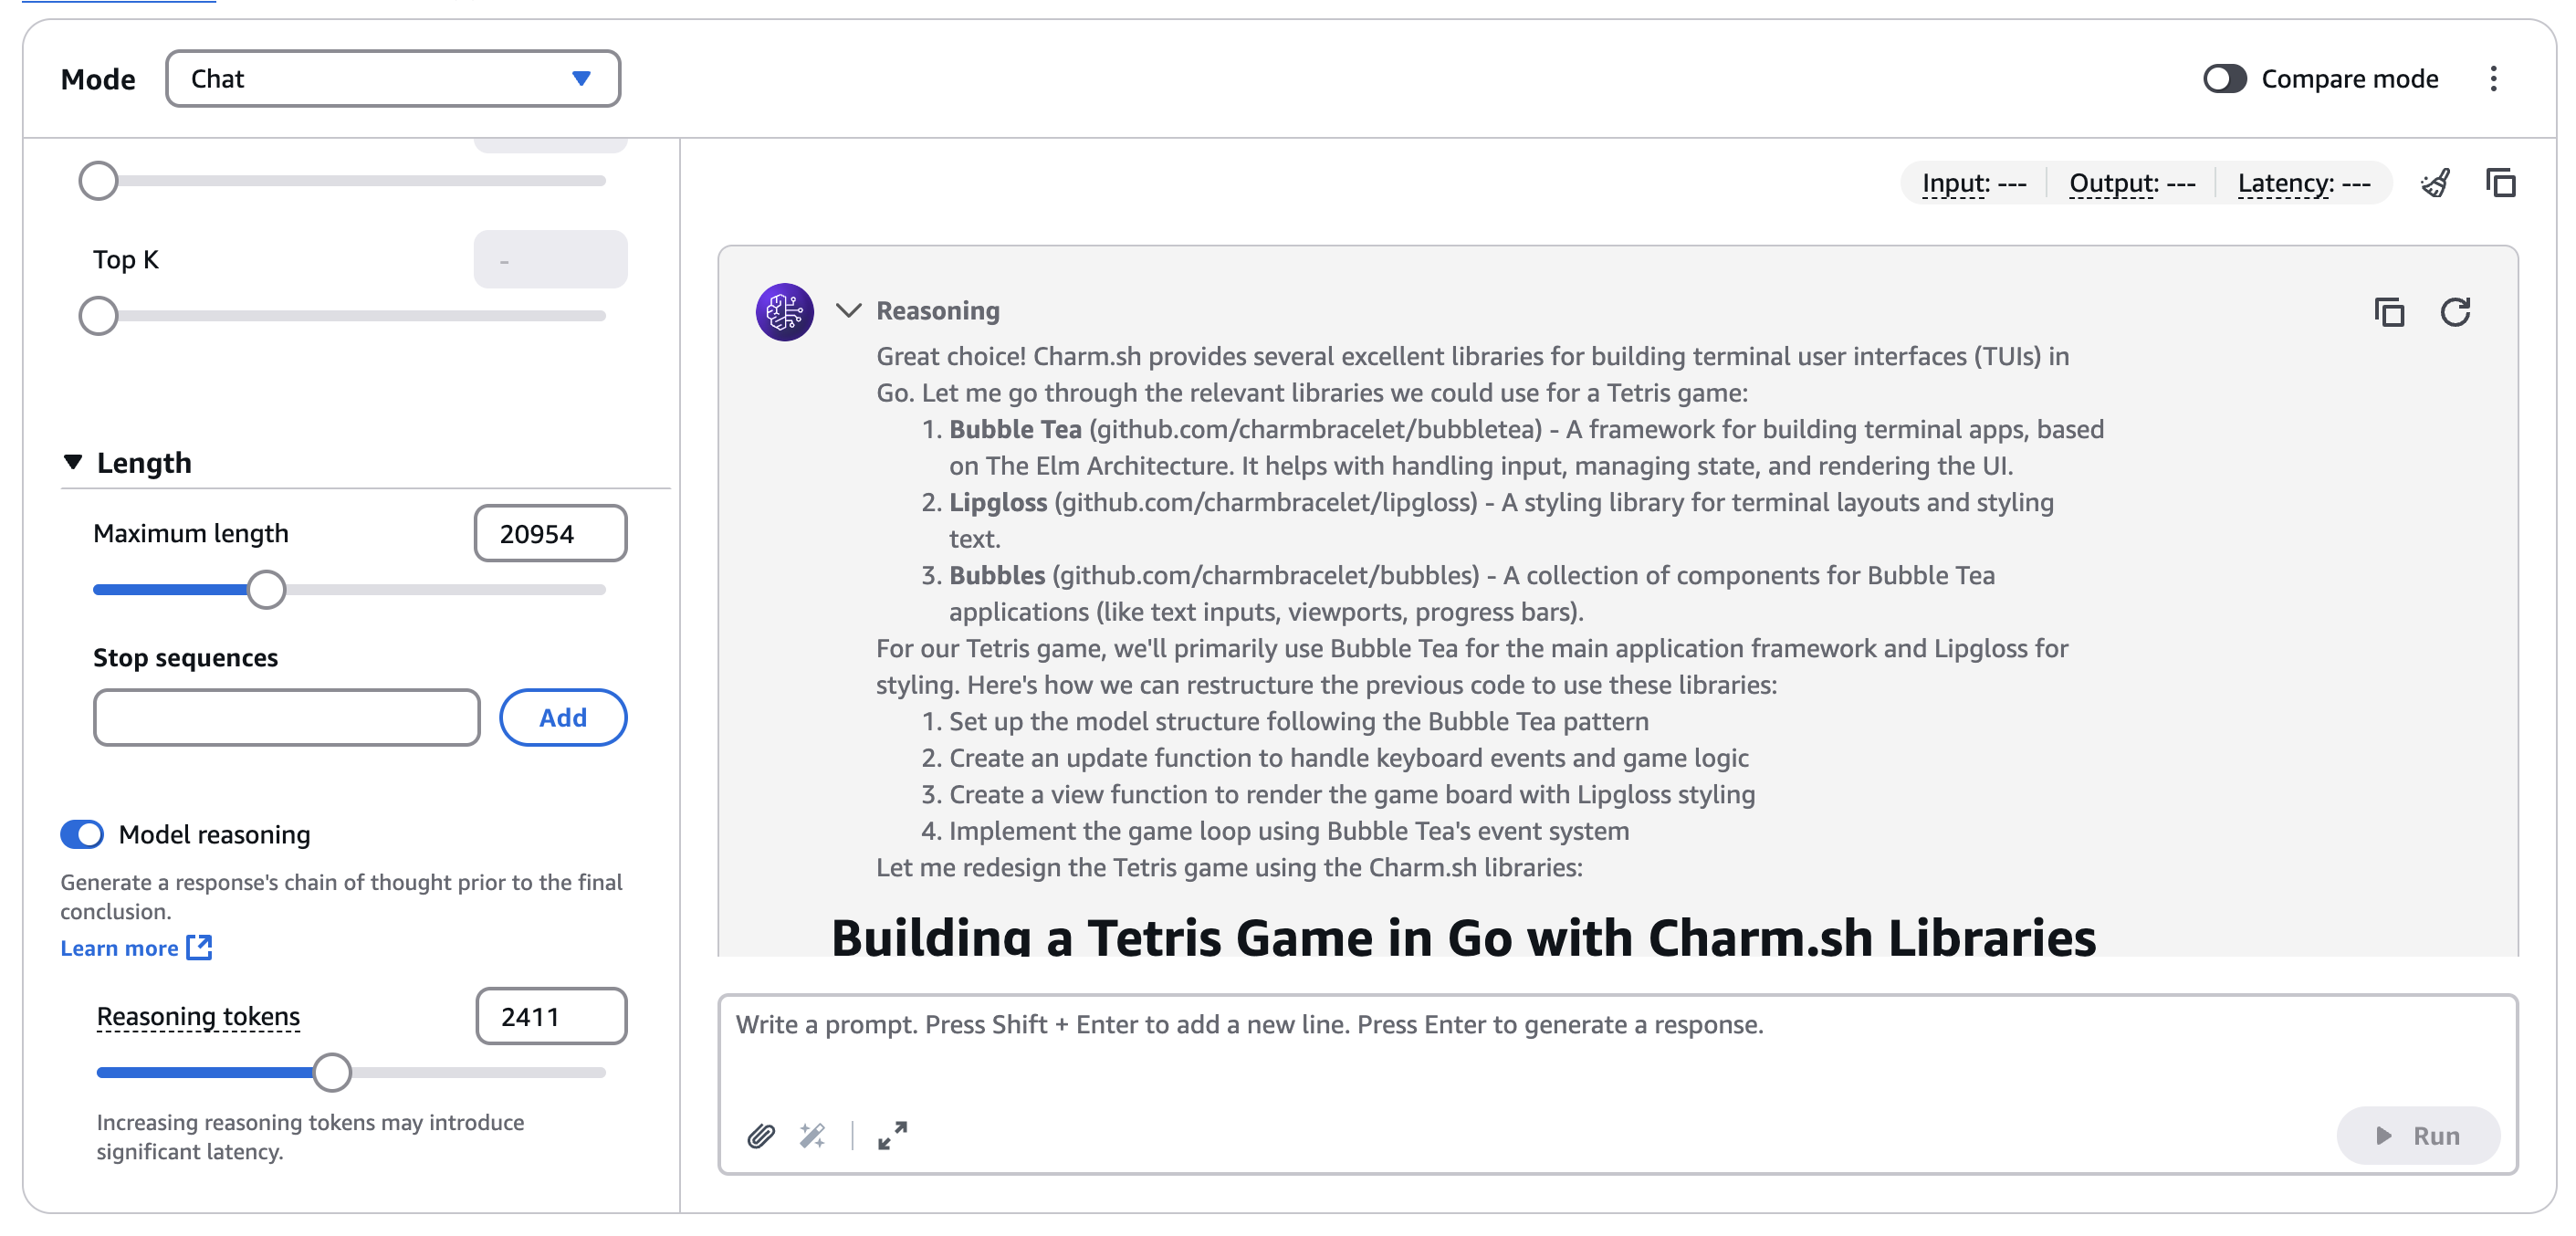Click the Add stop sequence button
The height and width of the screenshot is (1236, 2576).
[x=563, y=717]
